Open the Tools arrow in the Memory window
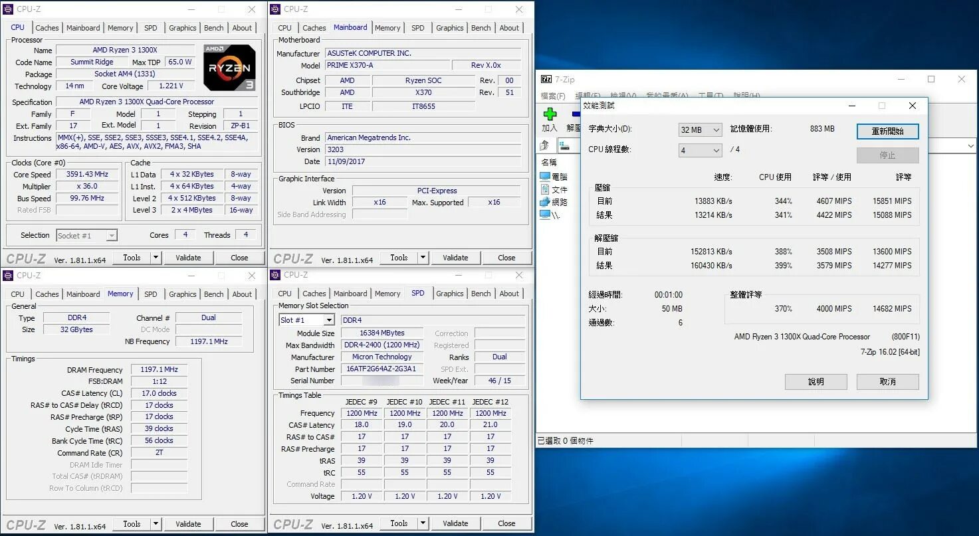 coord(156,523)
